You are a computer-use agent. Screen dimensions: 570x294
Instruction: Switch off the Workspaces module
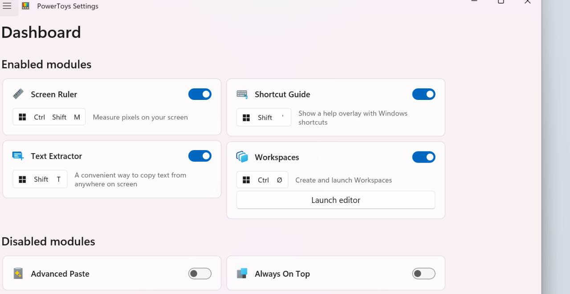click(423, 157)
